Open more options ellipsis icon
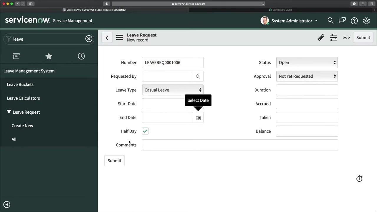 (346, 38)
